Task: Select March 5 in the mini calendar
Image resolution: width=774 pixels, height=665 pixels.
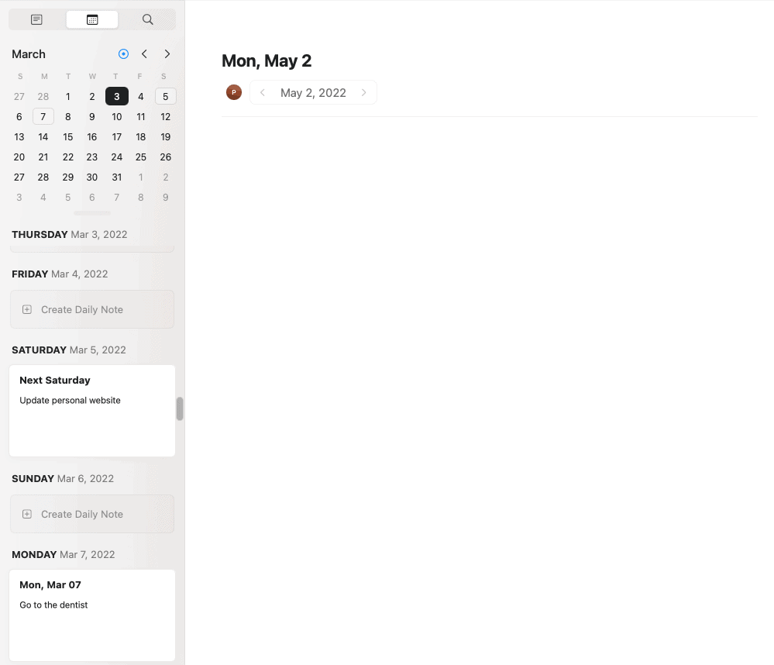Action: [x=165, y=96]
